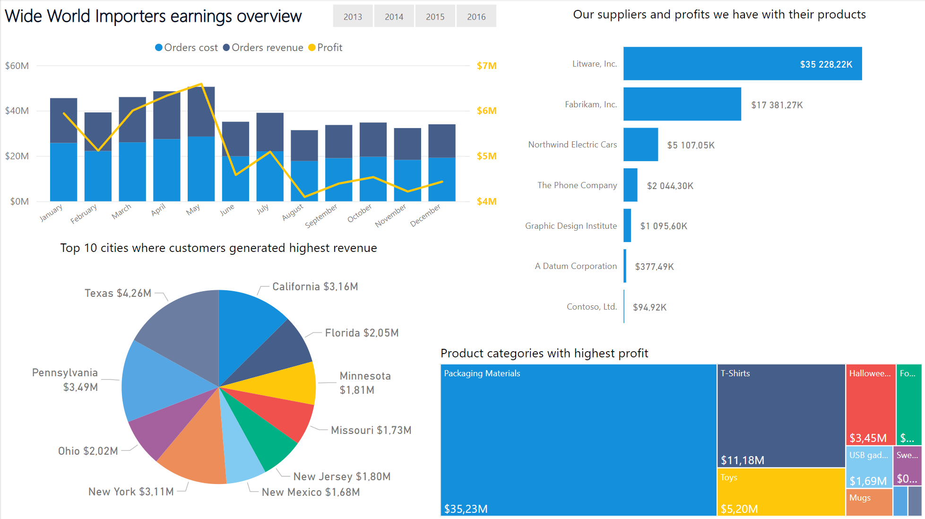The width and height of the screenshot is (925, 519).
Task: Click the $17 381,27K value label
Action: coord(777,105)
